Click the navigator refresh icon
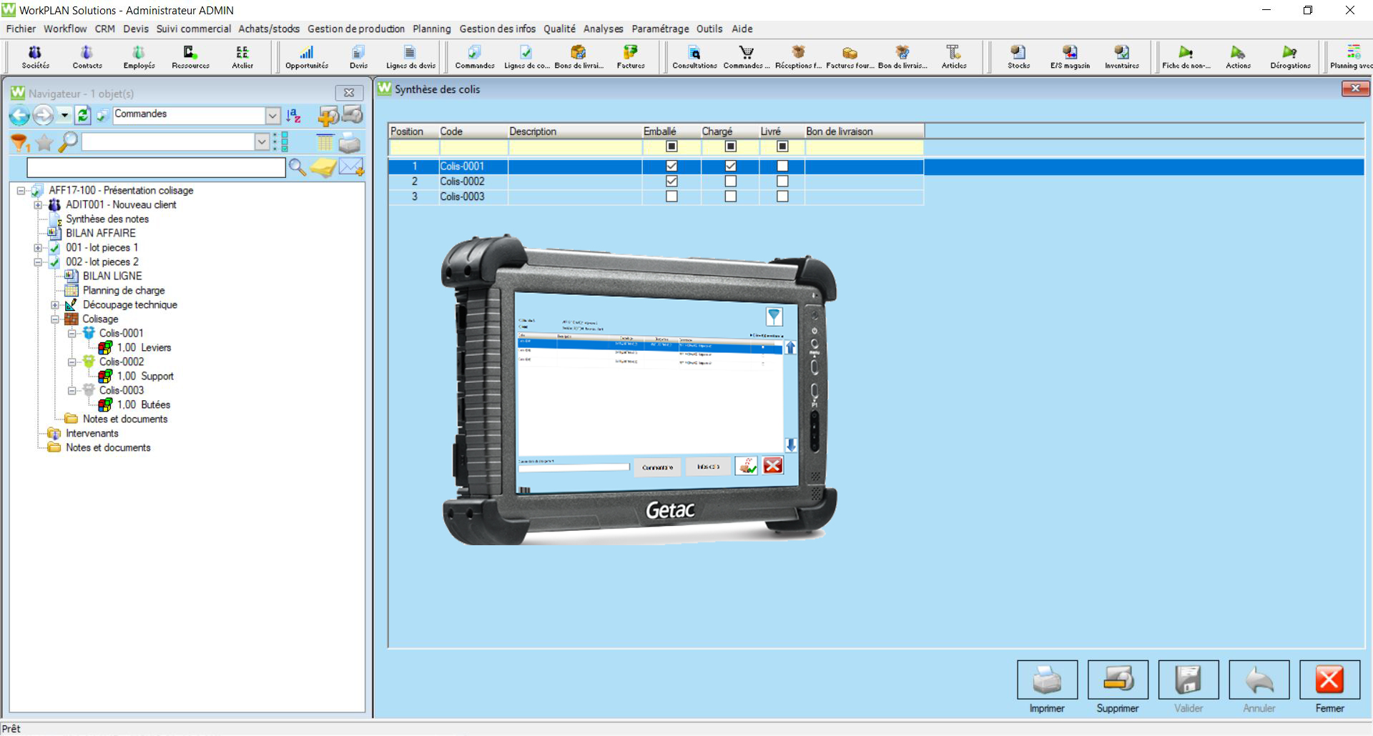 point(83,115)
